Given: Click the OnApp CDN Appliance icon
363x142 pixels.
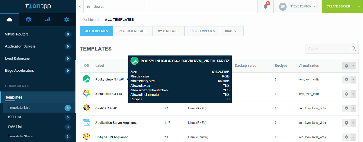Looking at the screenshot, I should 86,137.
